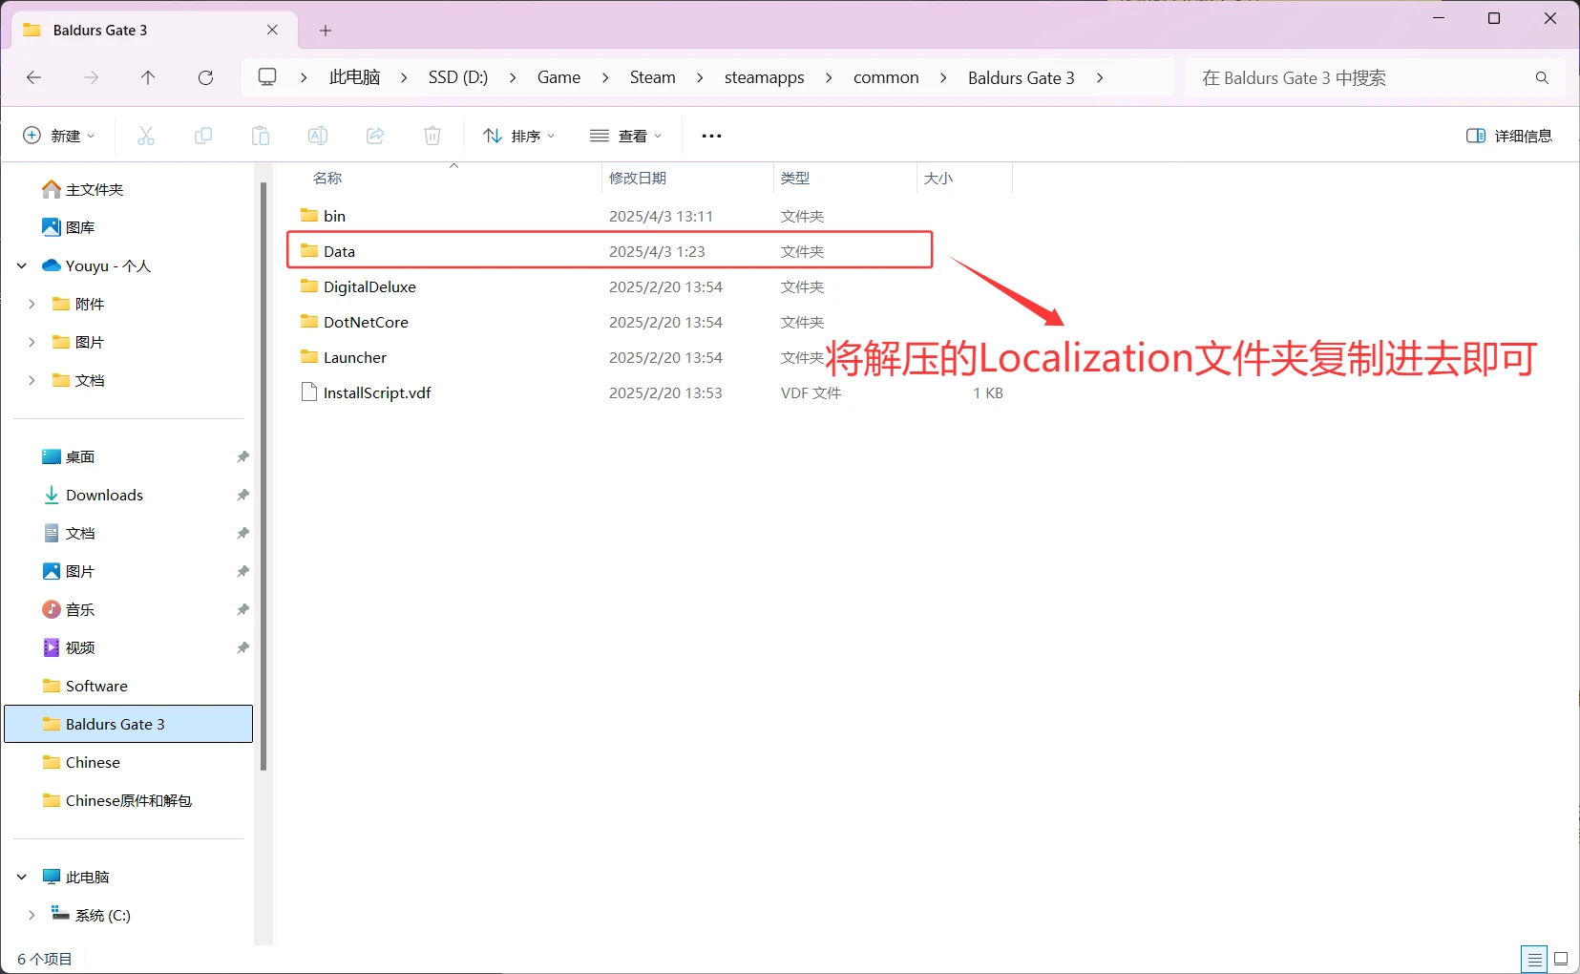Expand the chevron after Baldurs Gate 3 in the address bar
Image resolution: width=1580 pixels, height=974 pixels.
(1100, 78)
